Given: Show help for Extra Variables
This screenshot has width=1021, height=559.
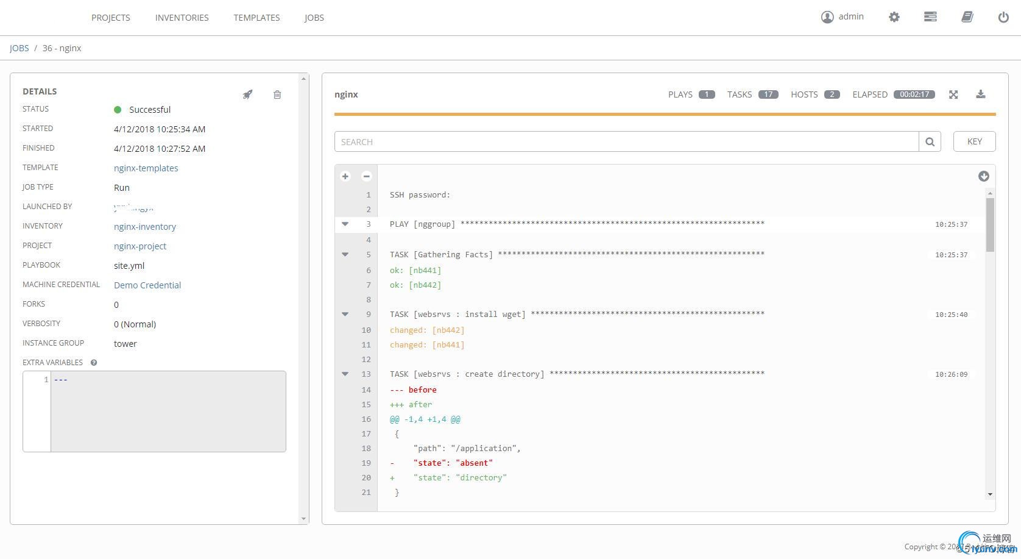Looking at the screenshot, I should (x=94, y=363).
